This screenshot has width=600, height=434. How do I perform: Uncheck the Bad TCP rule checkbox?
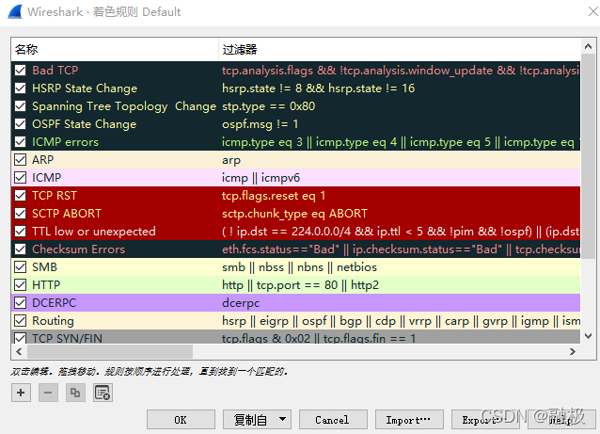(x=21, y=70)
